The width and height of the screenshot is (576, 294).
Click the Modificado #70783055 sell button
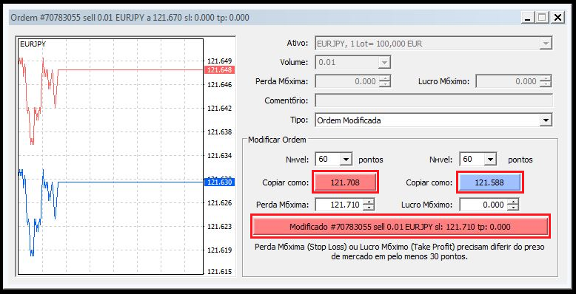(400, 227)
